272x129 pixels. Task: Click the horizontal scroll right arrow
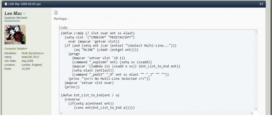(252, 113)
